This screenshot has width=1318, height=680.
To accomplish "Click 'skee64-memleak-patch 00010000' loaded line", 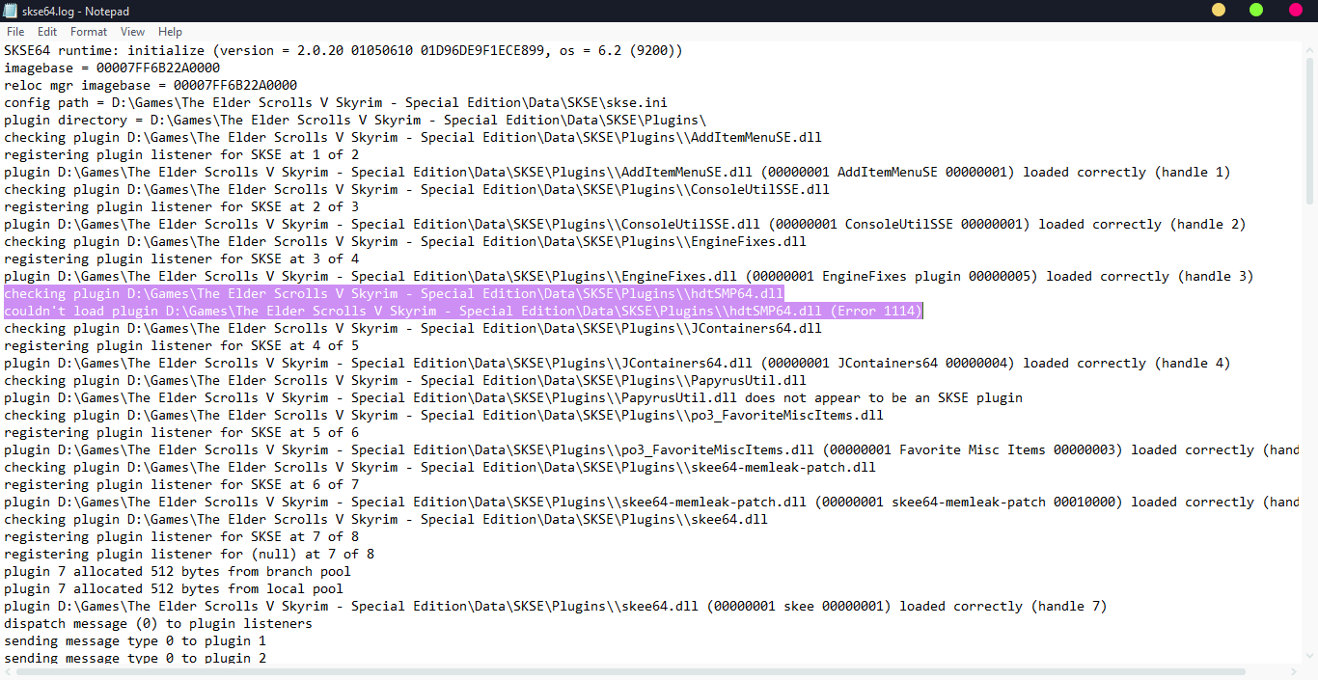I will coord(652,502).
